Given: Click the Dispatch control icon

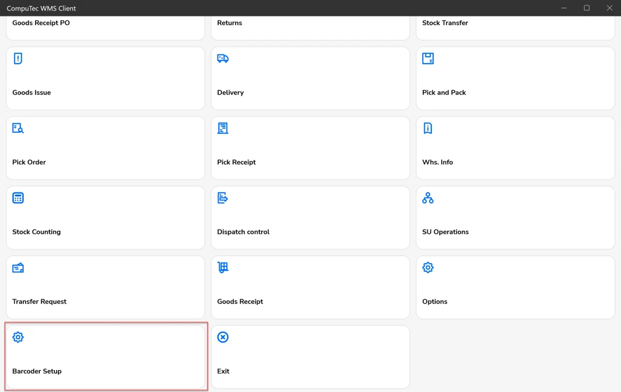Looking at the screenshot, I should point(223,198).
